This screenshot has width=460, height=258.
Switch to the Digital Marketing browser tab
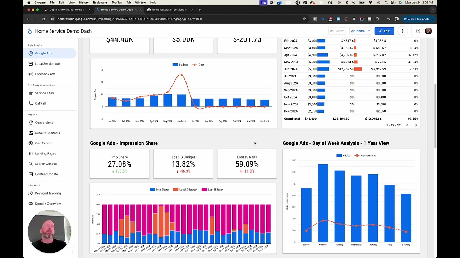coord(66,10)
